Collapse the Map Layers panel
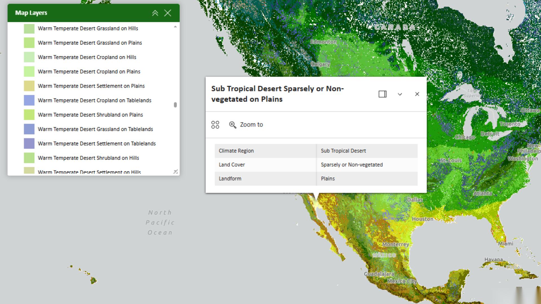The image size is (541, 304). (155, 13)
